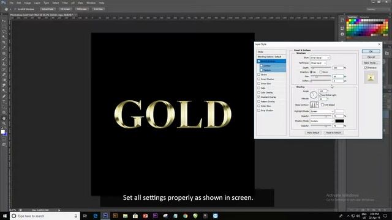Select the Horizontal Type tool

click(4, 102)
